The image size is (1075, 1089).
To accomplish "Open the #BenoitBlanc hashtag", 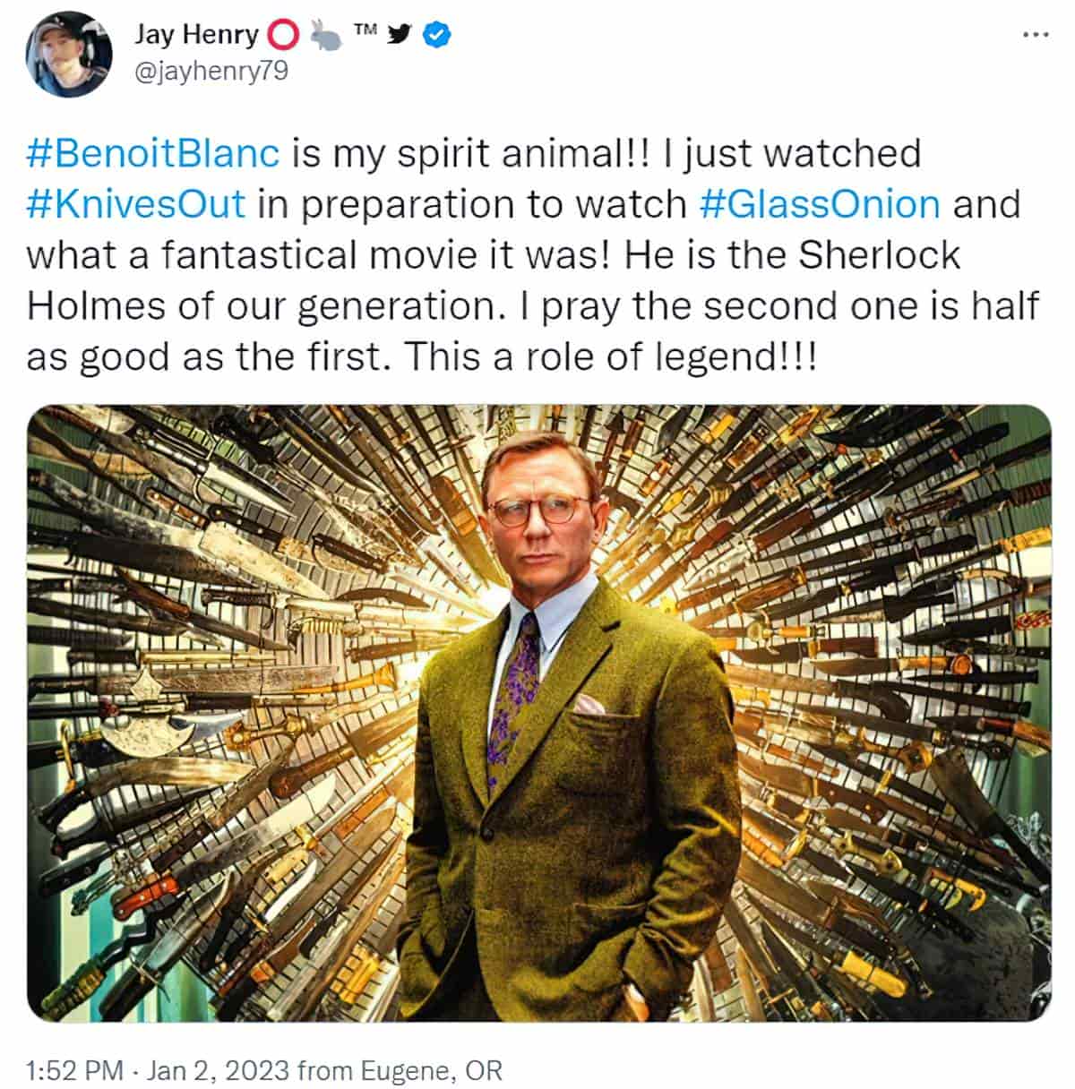I will click(x=153, y=154).
